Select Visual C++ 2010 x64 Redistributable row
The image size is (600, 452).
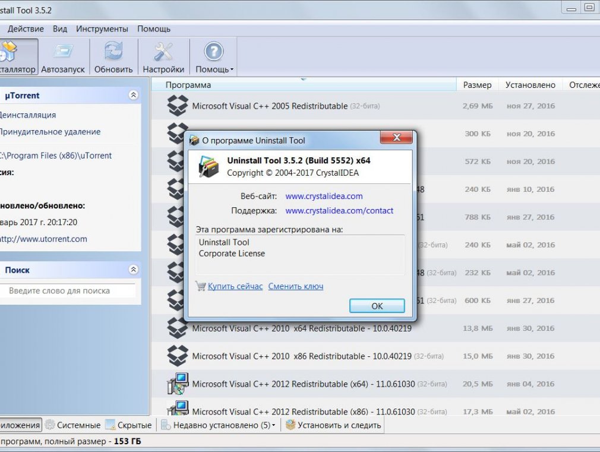click(375, 328)
